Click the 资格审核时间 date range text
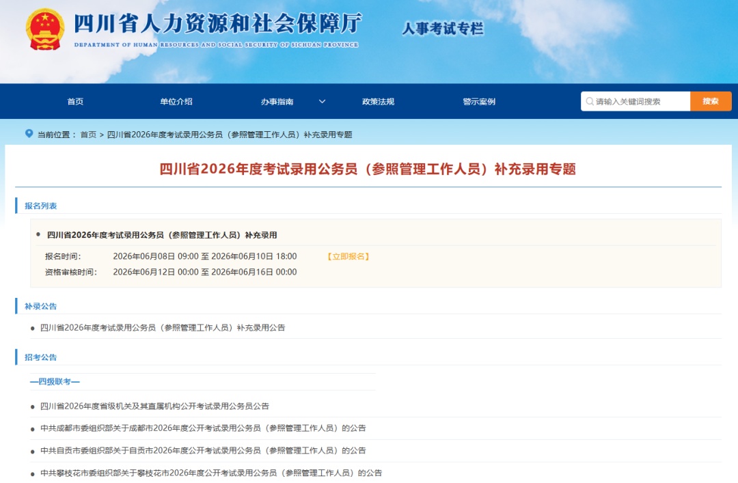This screenshot has height=483, width=738. [x=205, y=272]
